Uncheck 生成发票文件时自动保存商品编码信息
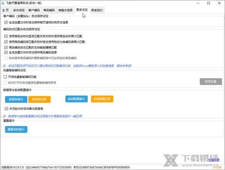This screenshot has height=170, width=225. pos(6,52)
